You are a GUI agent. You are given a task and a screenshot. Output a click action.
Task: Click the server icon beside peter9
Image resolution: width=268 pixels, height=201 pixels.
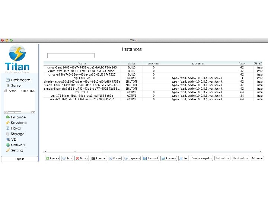coord(6,91)
